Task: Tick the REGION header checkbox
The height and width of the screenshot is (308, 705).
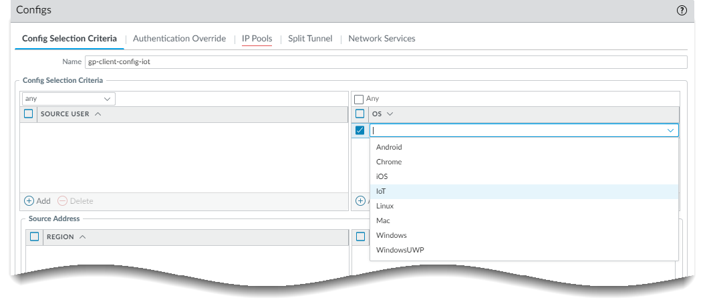Action: (35, 237)
